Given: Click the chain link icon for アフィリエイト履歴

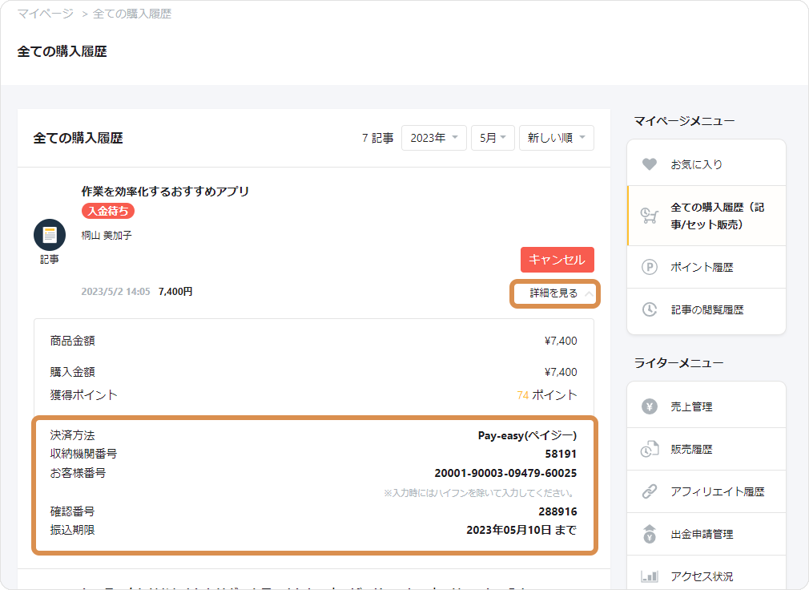Looking at the screenshot, I should [649, 491].
